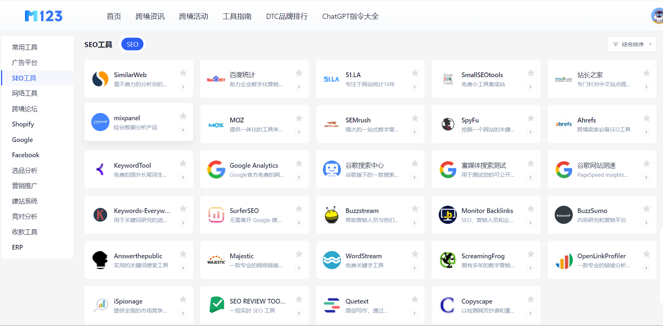Click the SEMrush logo icon
Viewport: 663px width, 326px height.
pyautogui.click(x=332, y=124)
